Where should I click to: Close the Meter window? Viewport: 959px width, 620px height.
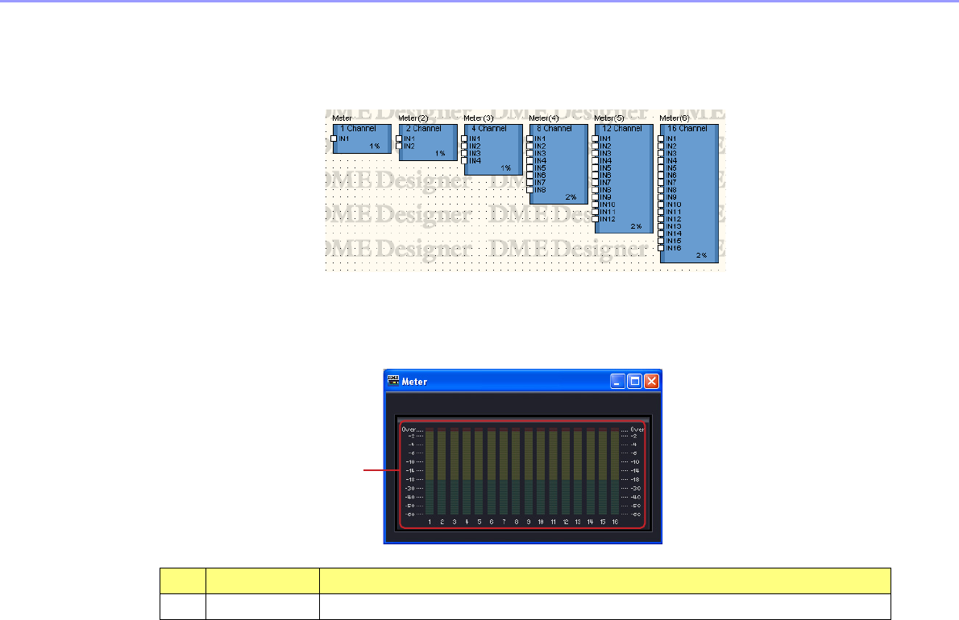pyautogui.click(x=652, y=381)
